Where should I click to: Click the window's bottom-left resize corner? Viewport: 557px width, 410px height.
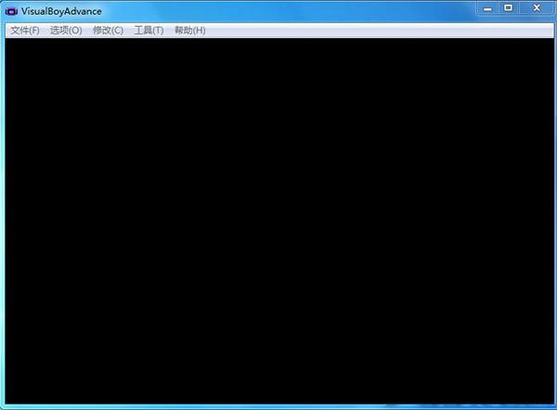coord(3,406)
